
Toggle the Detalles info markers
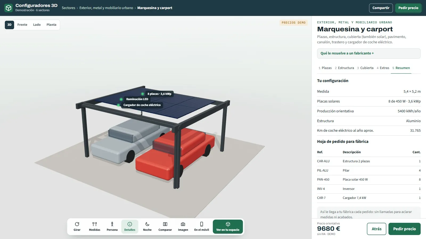(x=130, y=227)
